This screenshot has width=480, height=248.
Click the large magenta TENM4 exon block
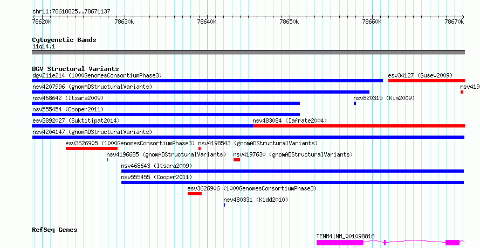coord(339,243)
